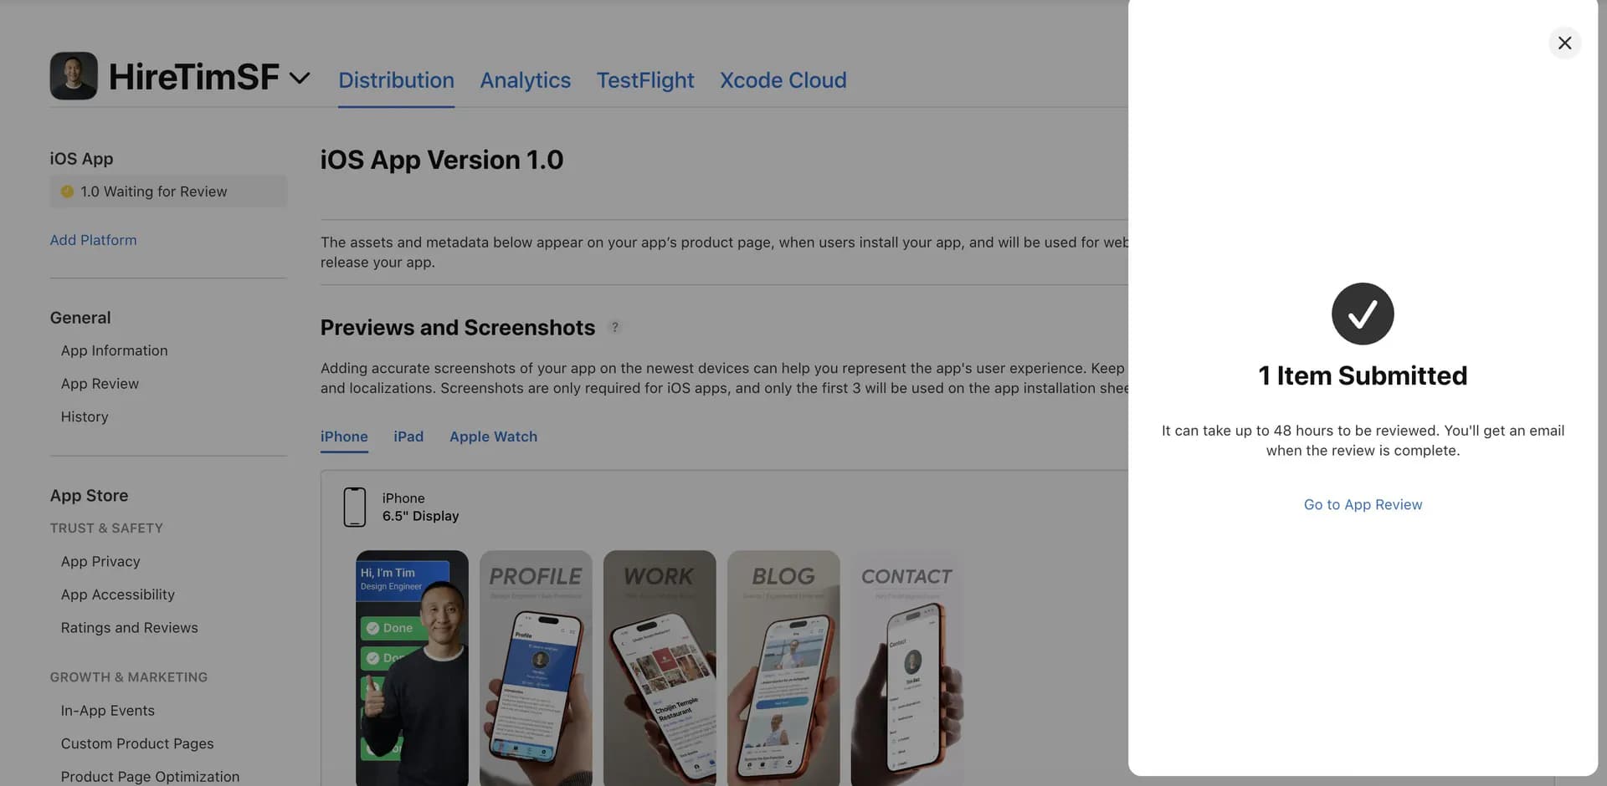The width and height of the screenshot is (1607, 786).
Task: Open the HireTimSF app switcher chevron
Action: tap(300, 78)
